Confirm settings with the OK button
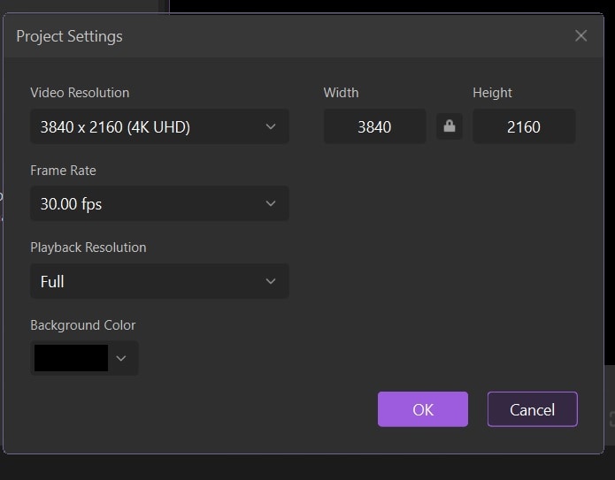Viewport: 615px width, 480px height. click(x=423, y=409)
